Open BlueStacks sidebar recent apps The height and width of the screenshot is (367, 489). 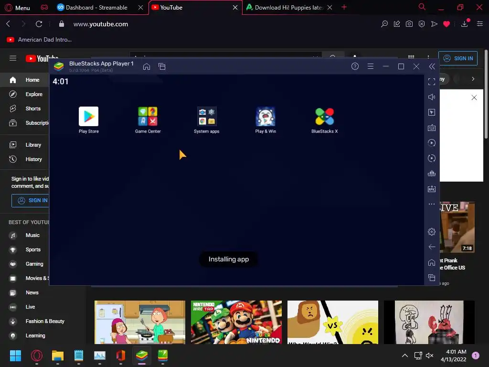(x=432, y=278)
